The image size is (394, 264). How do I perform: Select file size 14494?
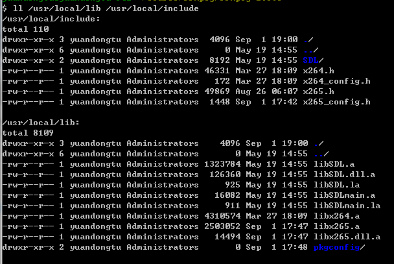coord(227,237)
